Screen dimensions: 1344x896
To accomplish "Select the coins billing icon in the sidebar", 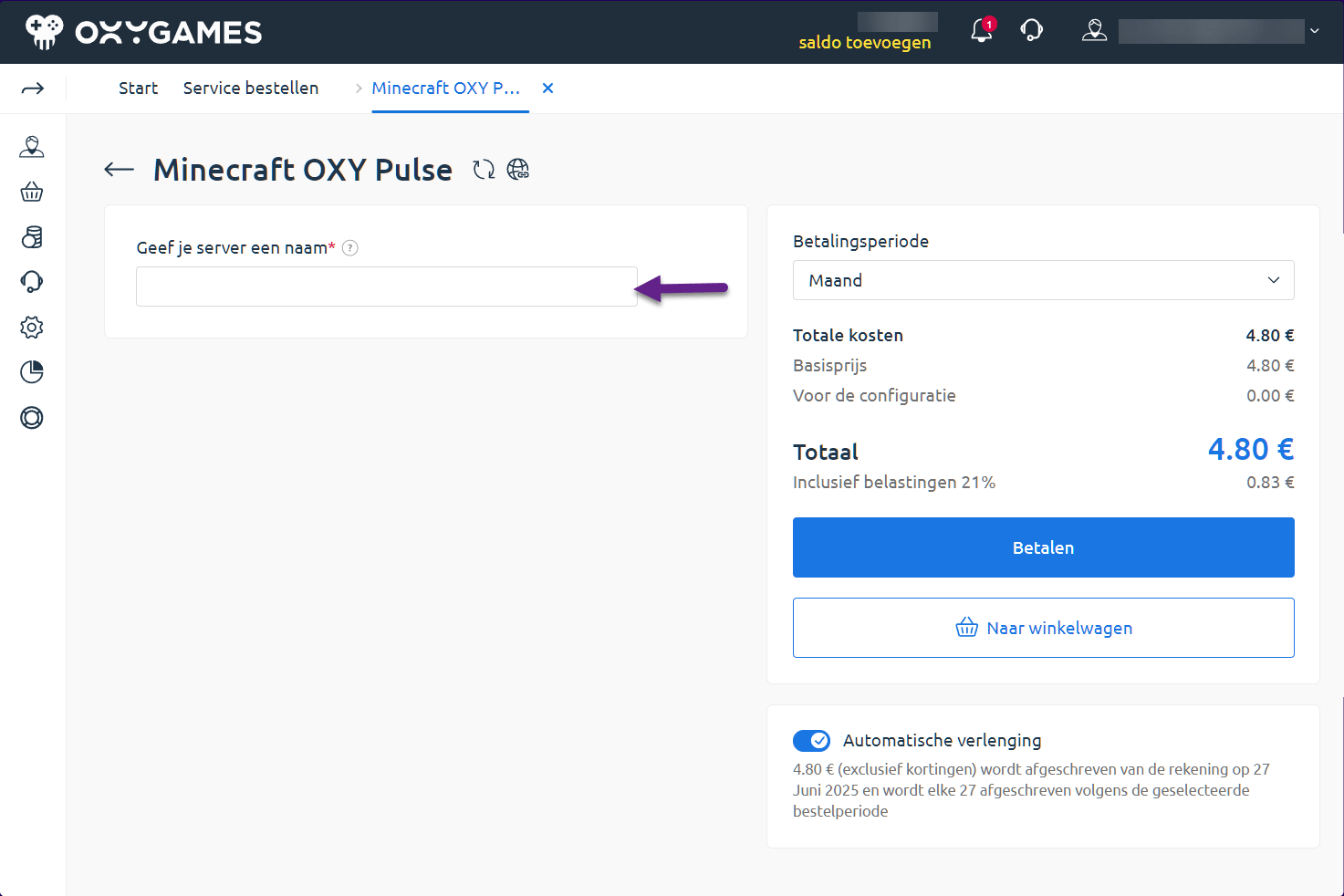I will point(32,236).
